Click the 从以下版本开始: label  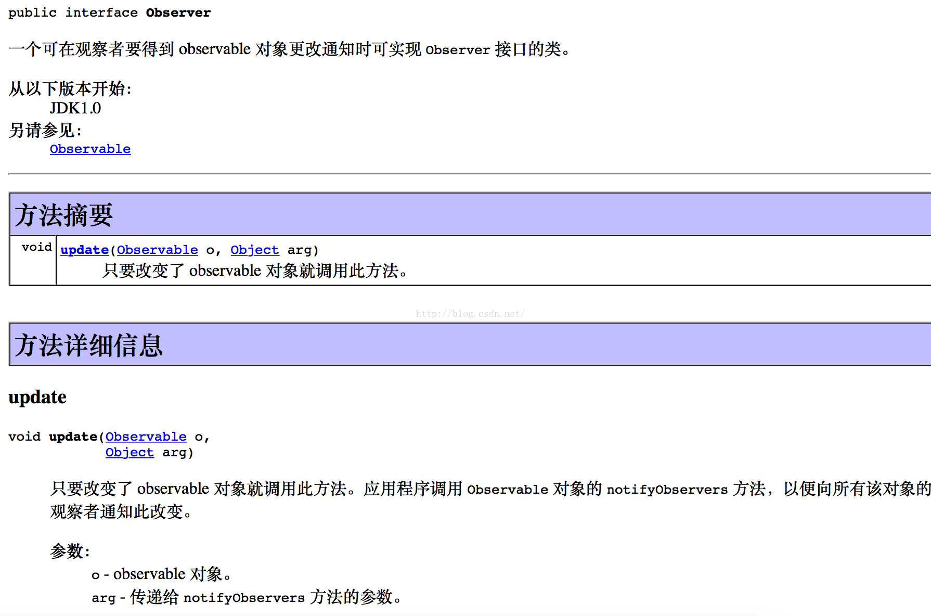(70, 88)
